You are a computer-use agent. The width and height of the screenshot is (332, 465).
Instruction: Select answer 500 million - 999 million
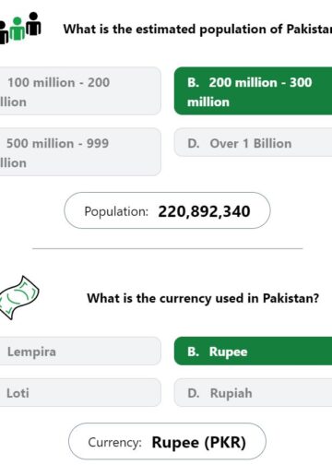(80, 152)
